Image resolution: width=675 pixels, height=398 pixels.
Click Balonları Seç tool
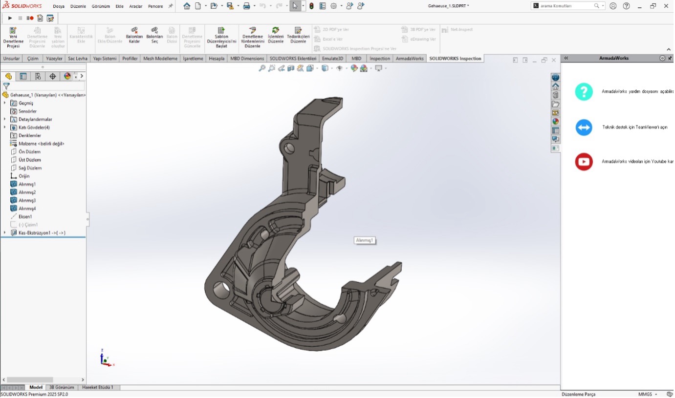click(x=154, y=35)
